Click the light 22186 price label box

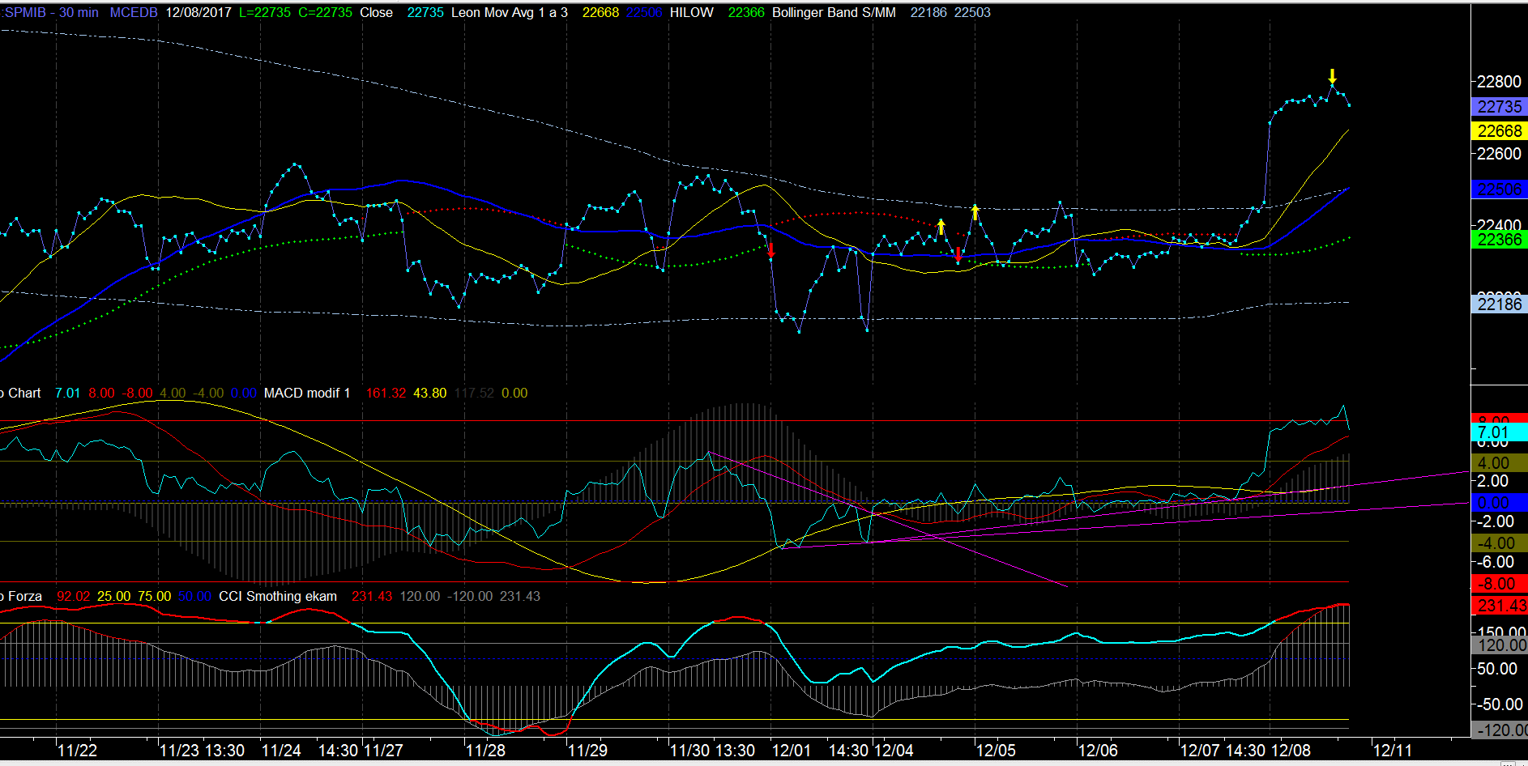pos(1499,304)
